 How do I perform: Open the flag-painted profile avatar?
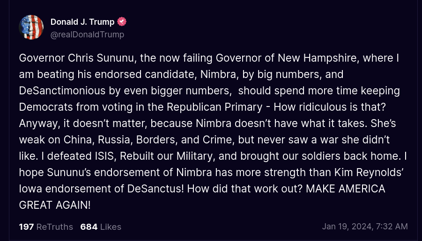tap(31, 28)
